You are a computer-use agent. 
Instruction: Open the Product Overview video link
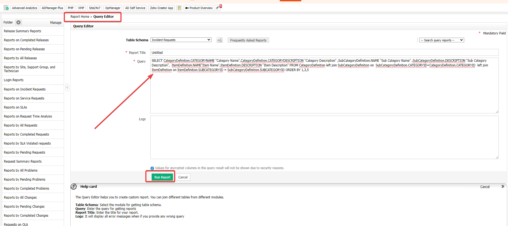[199, 8]
